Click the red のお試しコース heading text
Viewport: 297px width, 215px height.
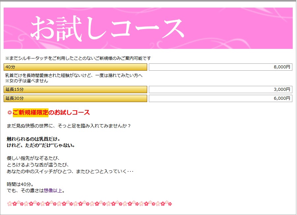coord(69,113)
